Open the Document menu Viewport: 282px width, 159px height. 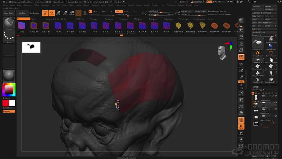click(28, 5)
